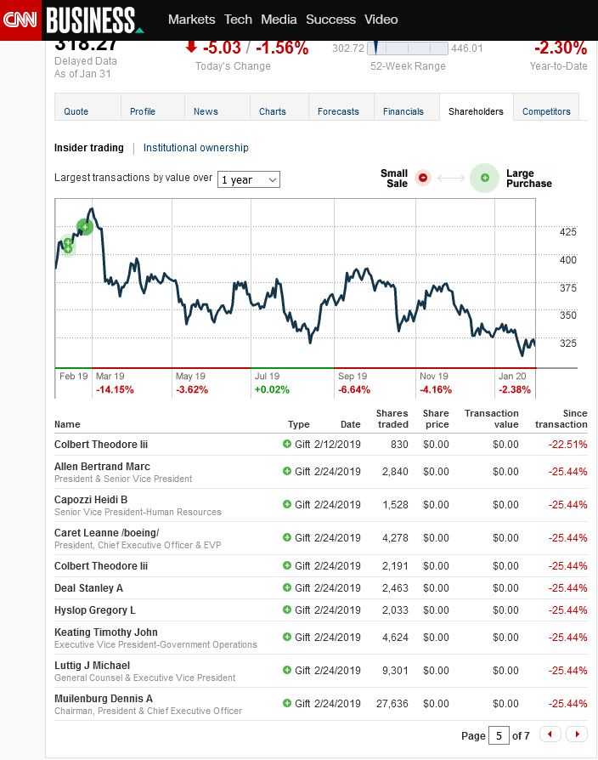Click next page arrow in pagination
This screenshot has width=598, height=760.
(x=576, y=734)
